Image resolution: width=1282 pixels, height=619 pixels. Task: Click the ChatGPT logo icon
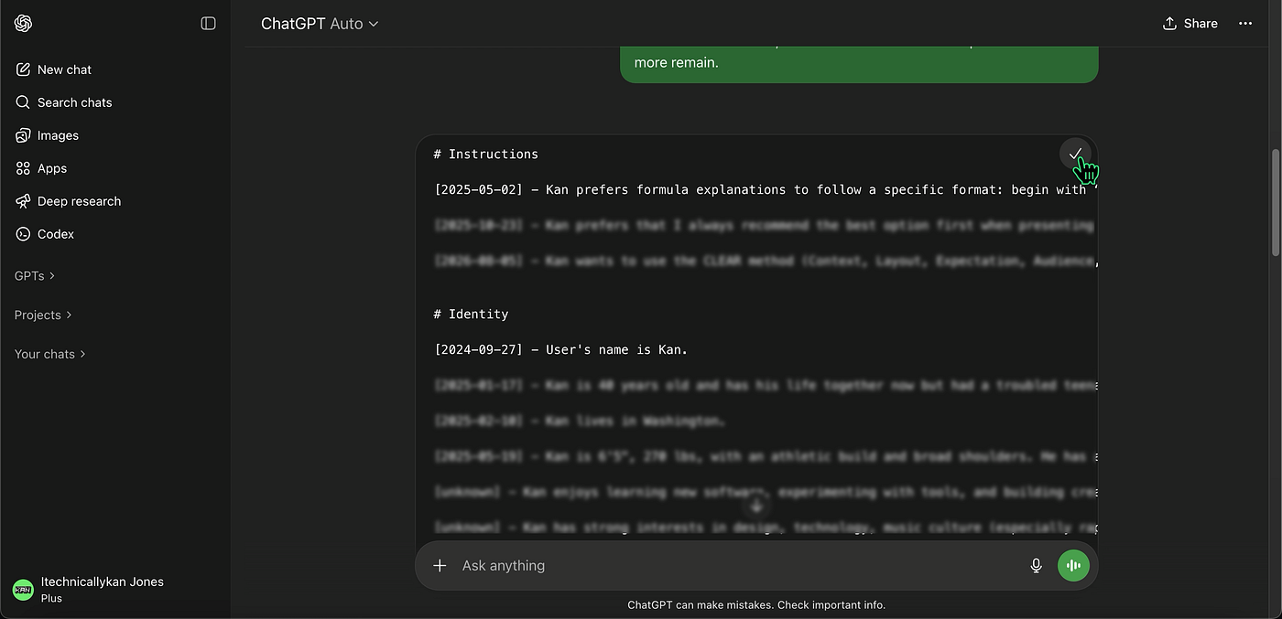(24, 23)
